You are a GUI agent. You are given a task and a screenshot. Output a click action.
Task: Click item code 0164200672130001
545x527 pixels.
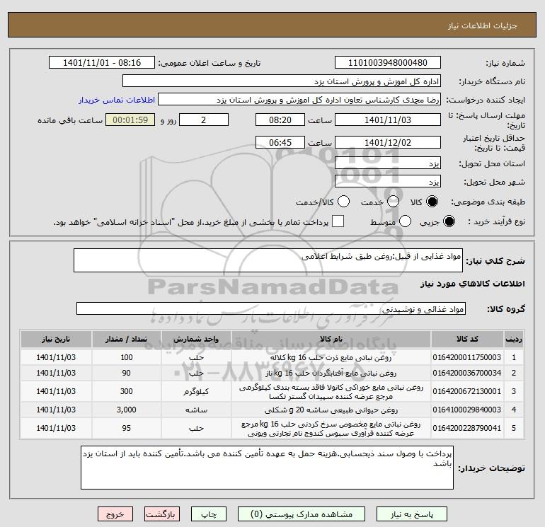[467, 391]
